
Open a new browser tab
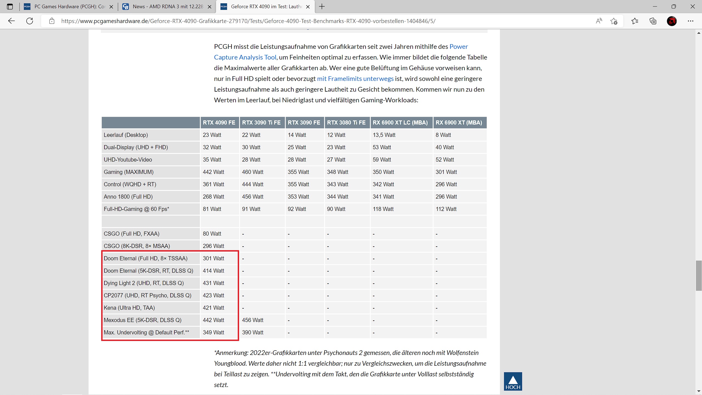click(322, 7)
